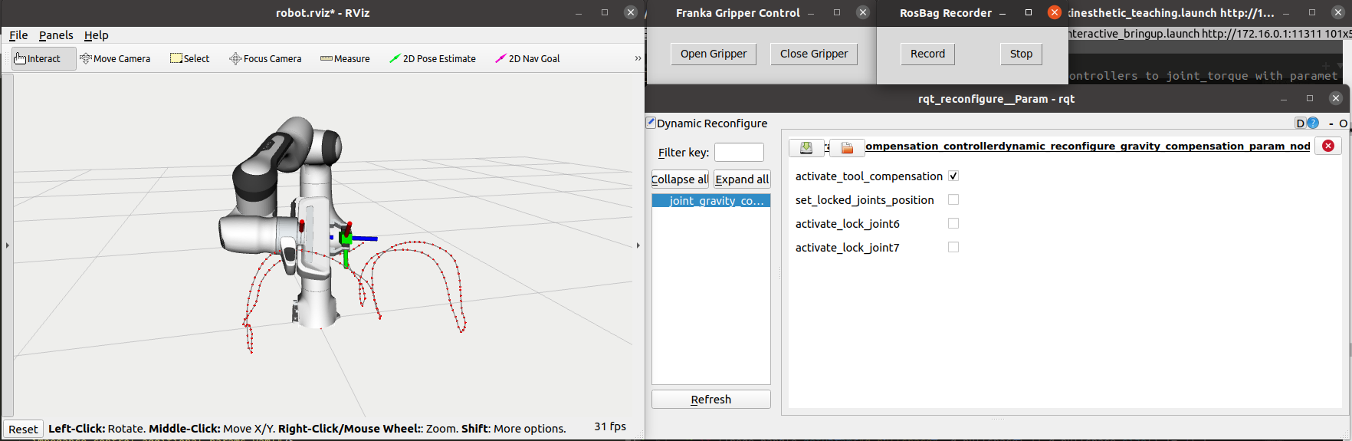Viewport: 1352px width, 441px height.
Task: Click the Filter key input field
Action: coord(739,153)
